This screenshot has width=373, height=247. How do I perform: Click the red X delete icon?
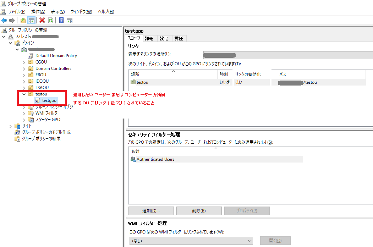42,20
